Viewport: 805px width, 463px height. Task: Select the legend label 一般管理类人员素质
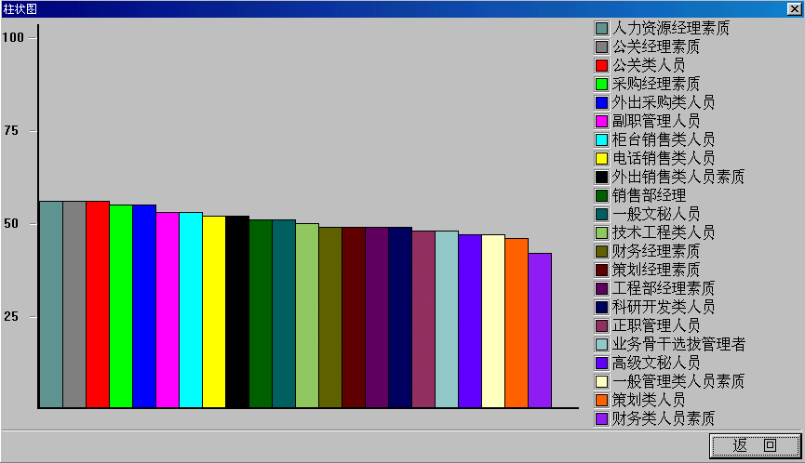click(x=678, y=381)
